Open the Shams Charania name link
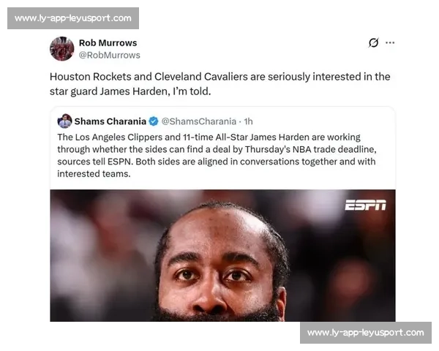 coord(110,121)
